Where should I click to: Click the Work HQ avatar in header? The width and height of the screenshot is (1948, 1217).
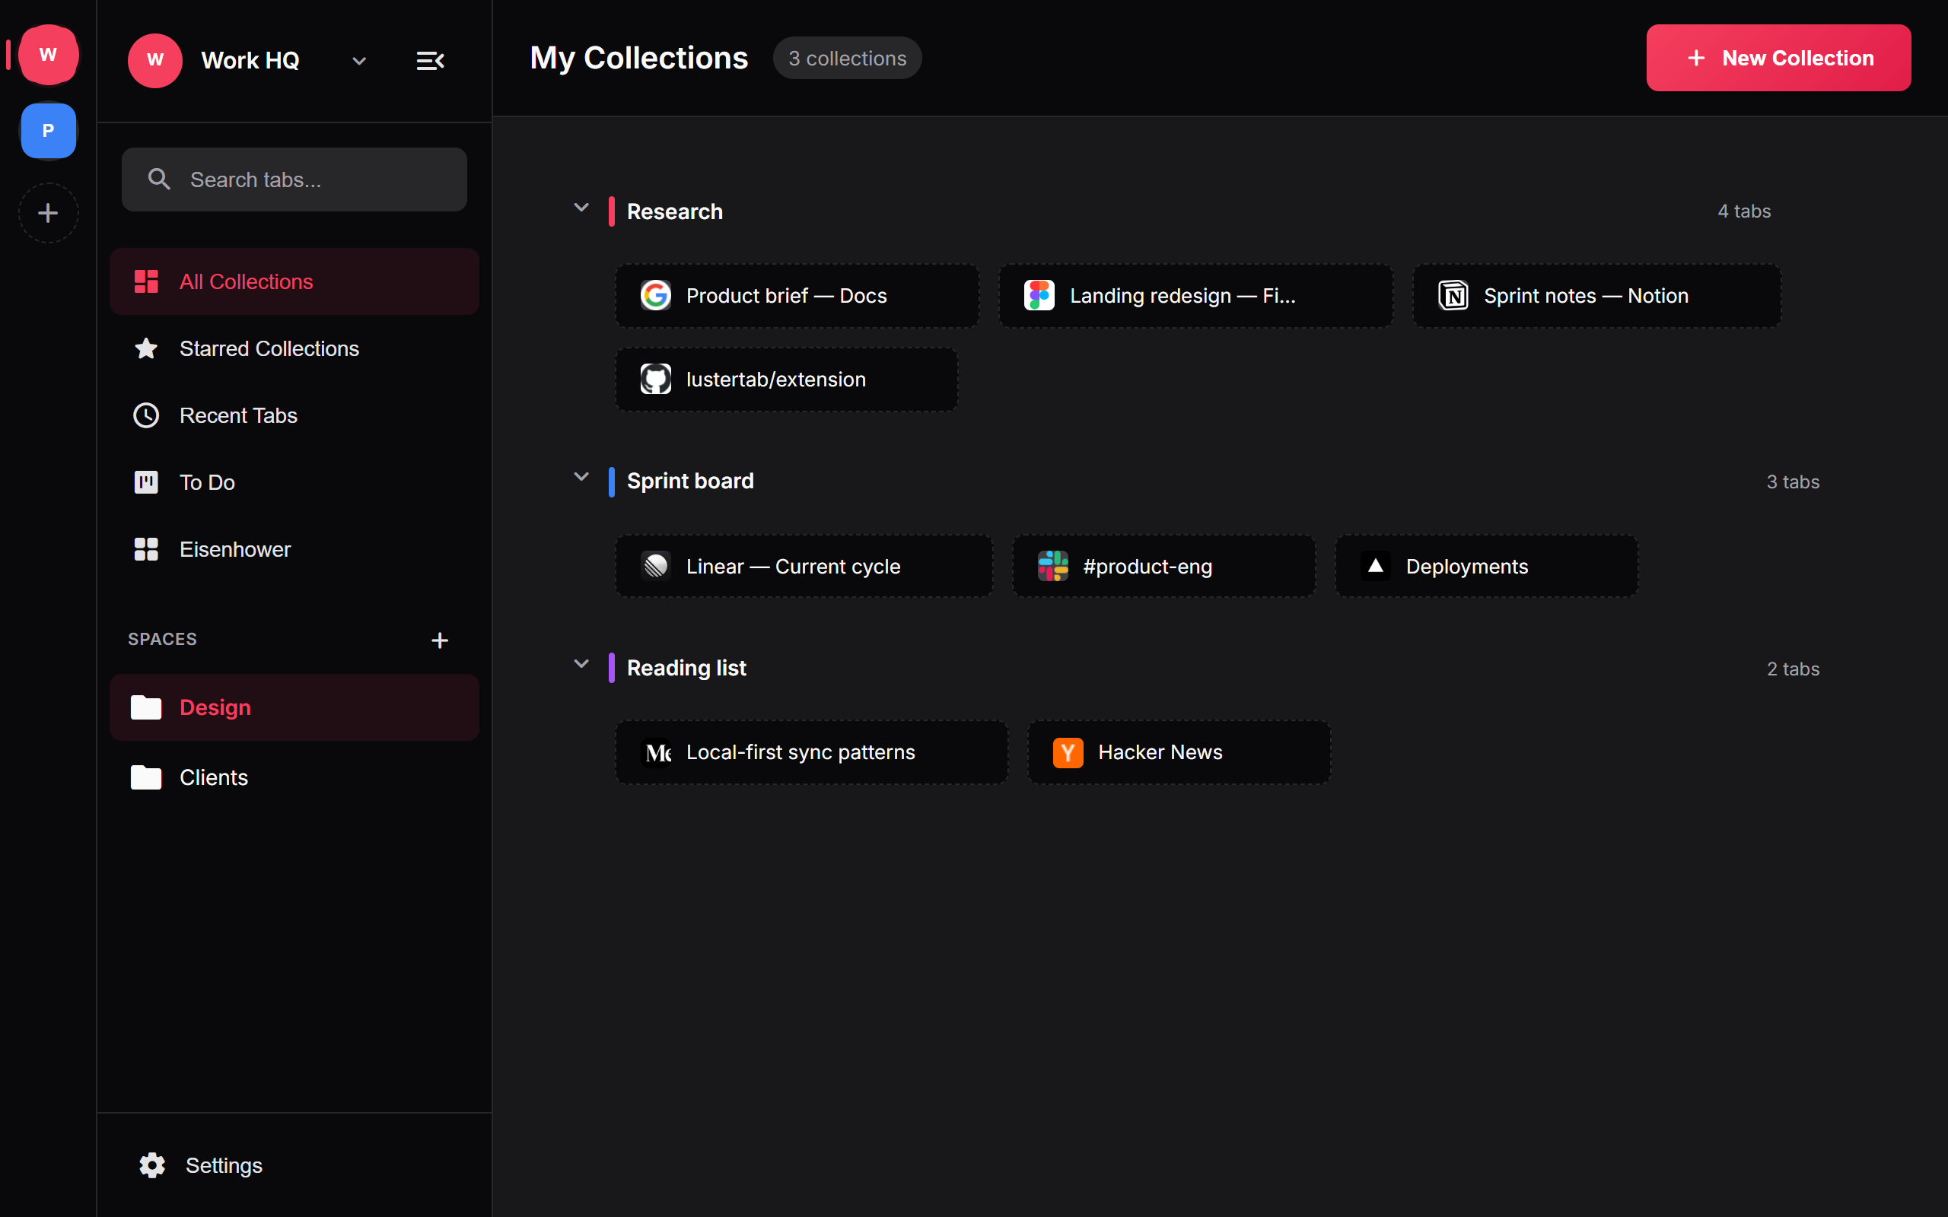click(155, 60)
